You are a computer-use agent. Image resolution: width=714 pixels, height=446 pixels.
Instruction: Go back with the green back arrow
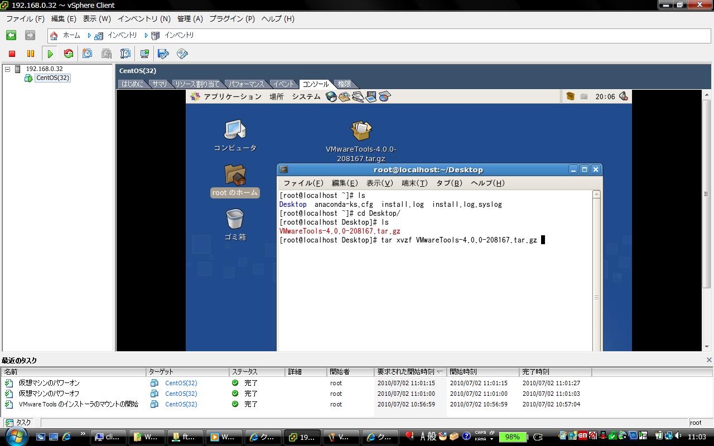click(x=11, y=35)
